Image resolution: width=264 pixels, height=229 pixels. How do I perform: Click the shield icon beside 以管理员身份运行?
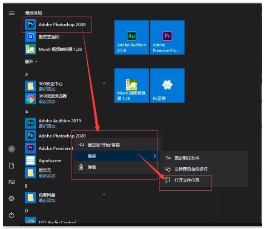click(168, 169)
